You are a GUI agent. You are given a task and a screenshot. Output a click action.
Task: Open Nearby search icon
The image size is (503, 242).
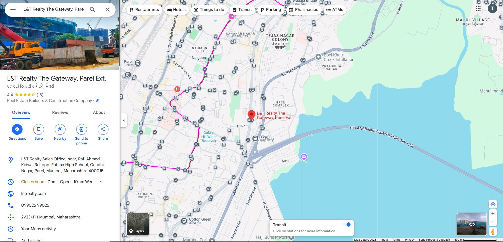60,129
